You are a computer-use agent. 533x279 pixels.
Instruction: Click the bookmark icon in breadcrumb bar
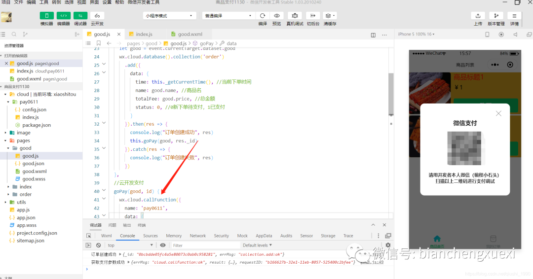coord(99,43)
